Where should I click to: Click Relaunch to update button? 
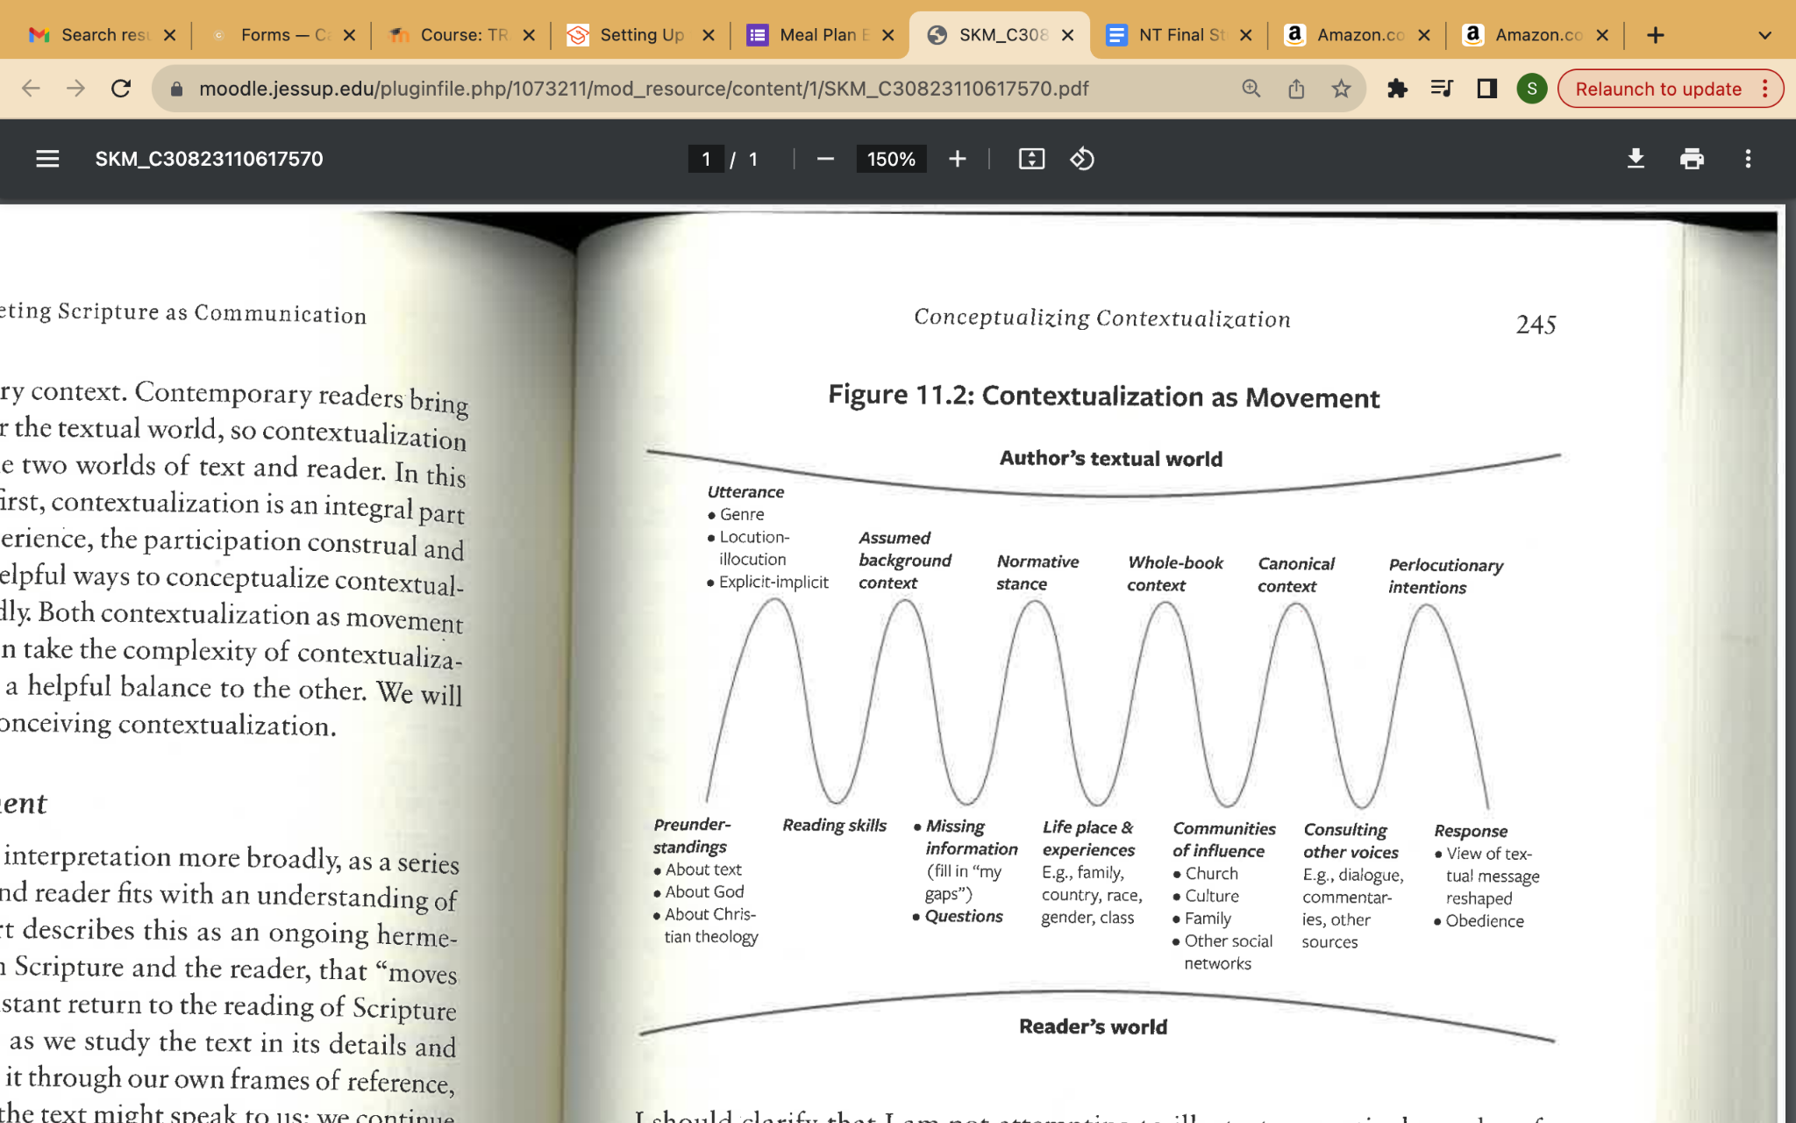[x=1658, y=89]
